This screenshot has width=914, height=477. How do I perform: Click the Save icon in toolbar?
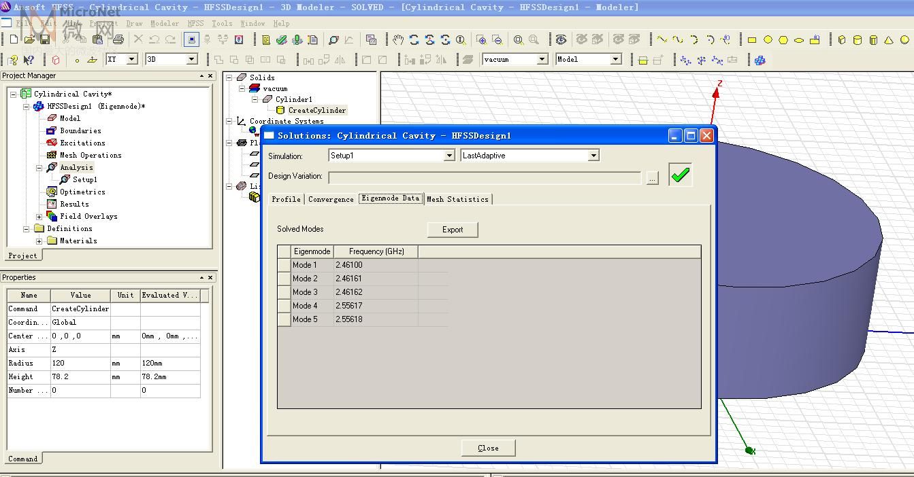(x=45, y=39)
